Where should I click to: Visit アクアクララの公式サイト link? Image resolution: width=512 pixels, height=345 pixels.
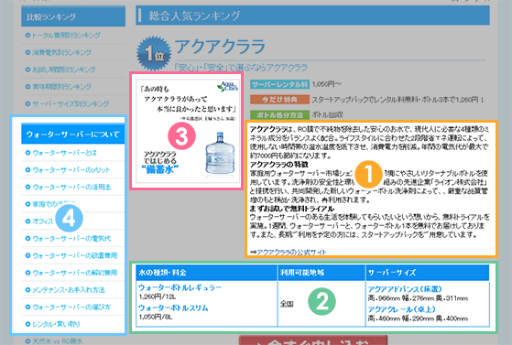[291, 252]
